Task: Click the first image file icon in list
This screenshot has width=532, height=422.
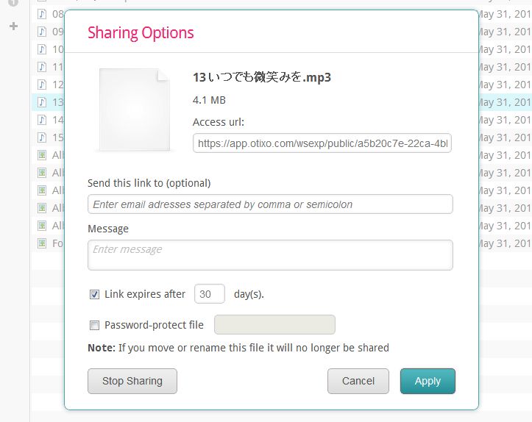Action: 42,155
